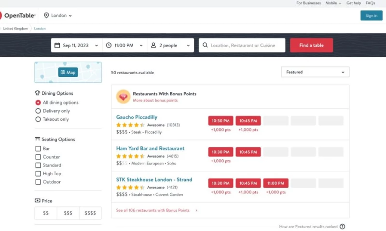
Task: Book STK Steakhouse at 10:45 PM
Action: (x=248, y=183)
